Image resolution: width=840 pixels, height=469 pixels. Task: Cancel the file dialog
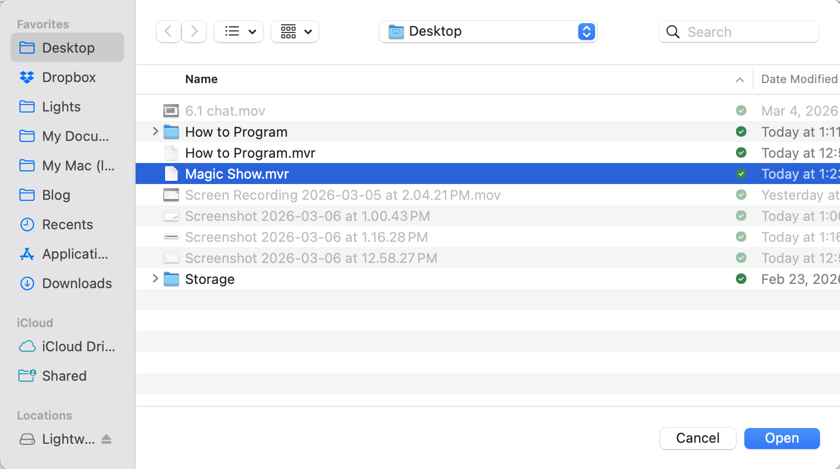click(698, 439)
